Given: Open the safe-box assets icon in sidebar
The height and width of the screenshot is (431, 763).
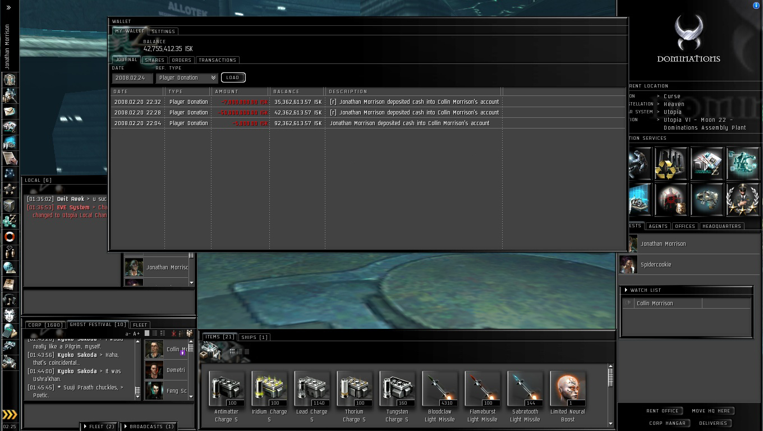Looking at the screenshot, I should pyautogui.click(x=10, y=205).
